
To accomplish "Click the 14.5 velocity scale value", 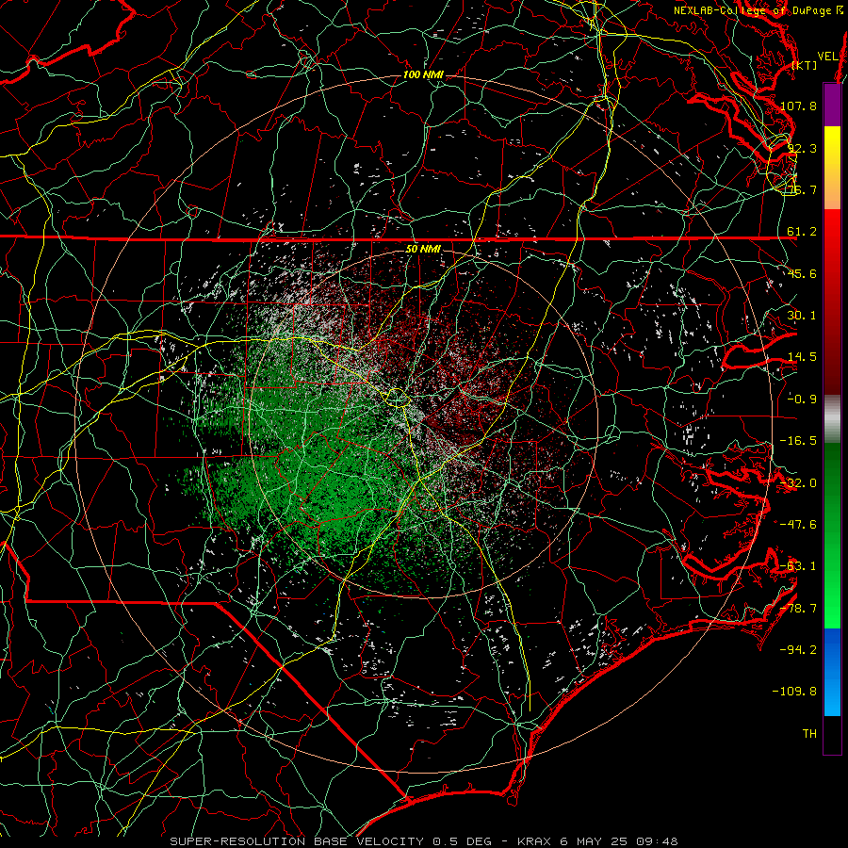I will [x=802, y=357].
